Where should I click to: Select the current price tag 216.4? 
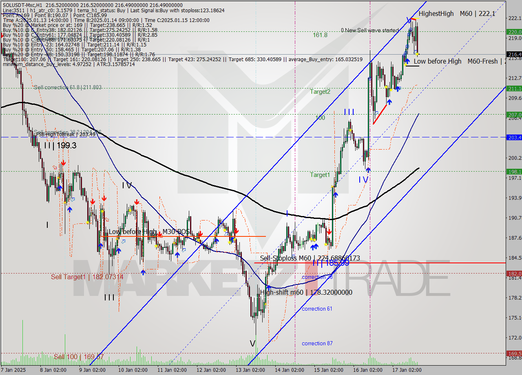pos(514,54)
